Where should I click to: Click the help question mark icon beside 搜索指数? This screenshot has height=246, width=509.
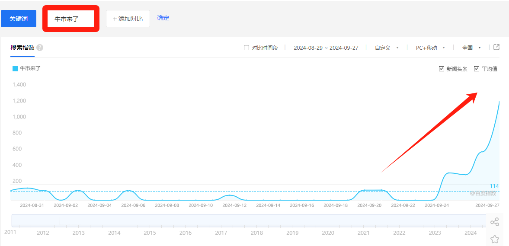40,48
